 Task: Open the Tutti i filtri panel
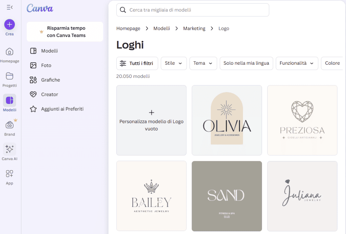pyautogui.click(x=137, y=63)
